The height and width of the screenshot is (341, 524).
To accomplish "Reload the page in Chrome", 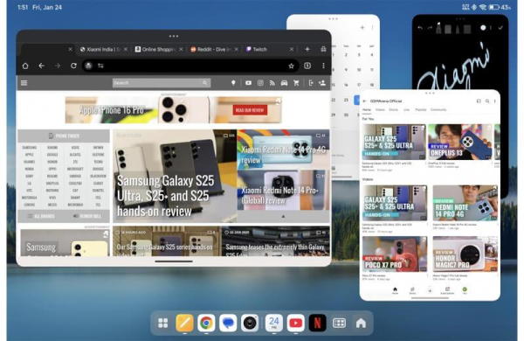I will [x=74, y=66].
